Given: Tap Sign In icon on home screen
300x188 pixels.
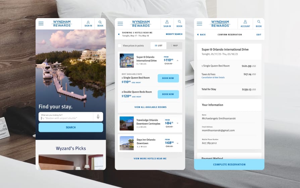Looking at the screenshot, I should pos(88,23).
